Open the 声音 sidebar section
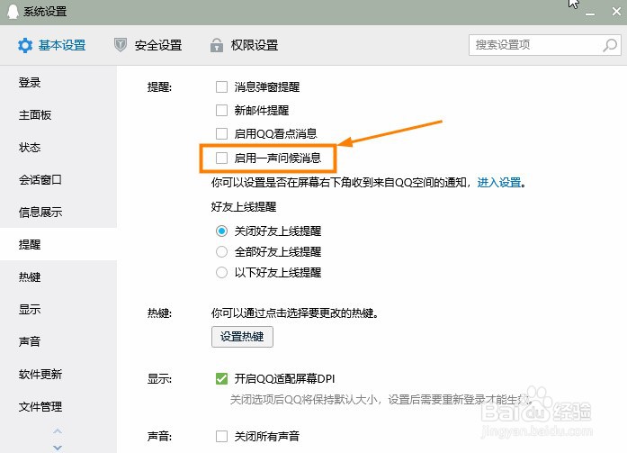Screen dimensions: 627x453 tap(58, 341)
